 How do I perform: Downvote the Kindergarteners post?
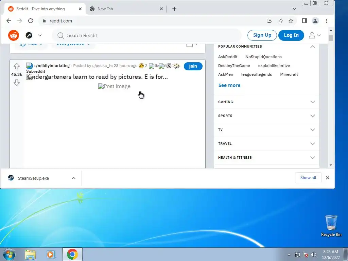(17, 83)
